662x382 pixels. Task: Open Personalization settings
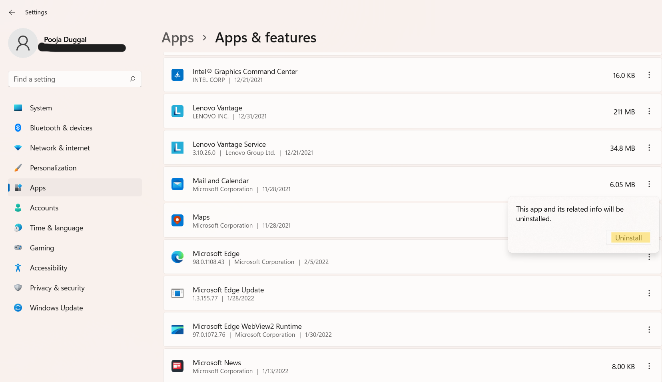click(x=75, y=168)
